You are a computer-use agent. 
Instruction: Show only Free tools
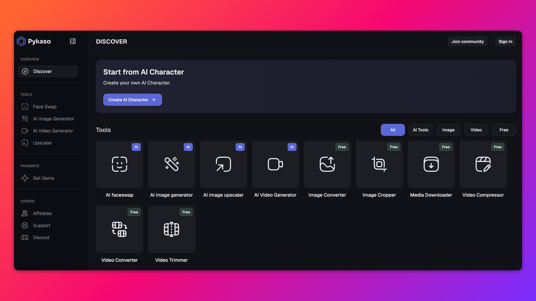[504, 130]
